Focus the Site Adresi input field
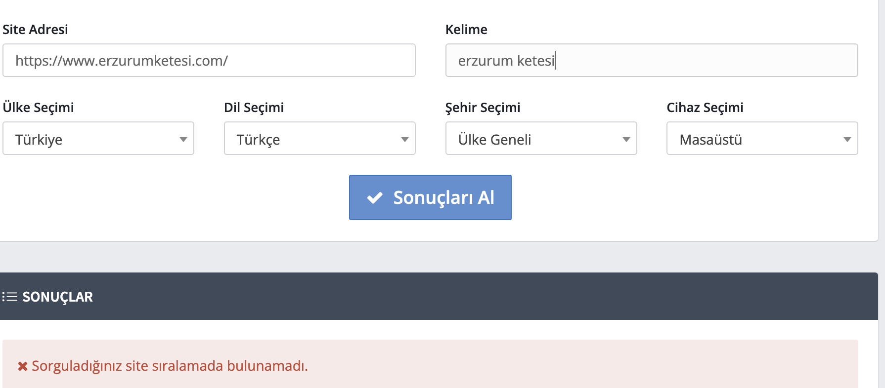The width and height of the screenshot is (885, 388). click(x=209, y=60)
